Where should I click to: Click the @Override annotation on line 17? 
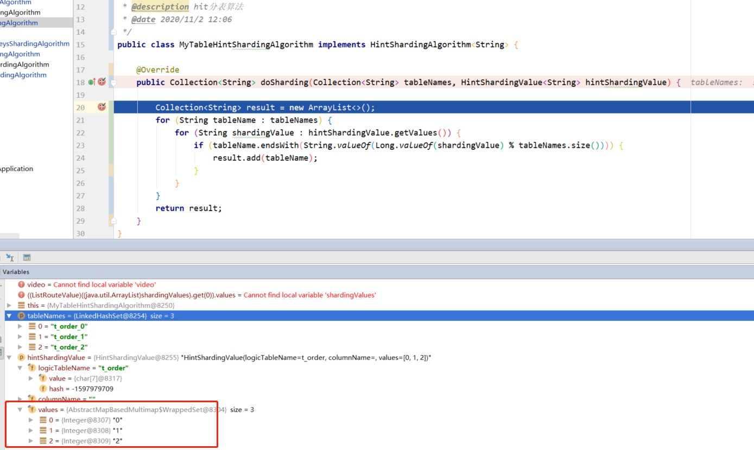pyautogui.click(x=157, y=69)
